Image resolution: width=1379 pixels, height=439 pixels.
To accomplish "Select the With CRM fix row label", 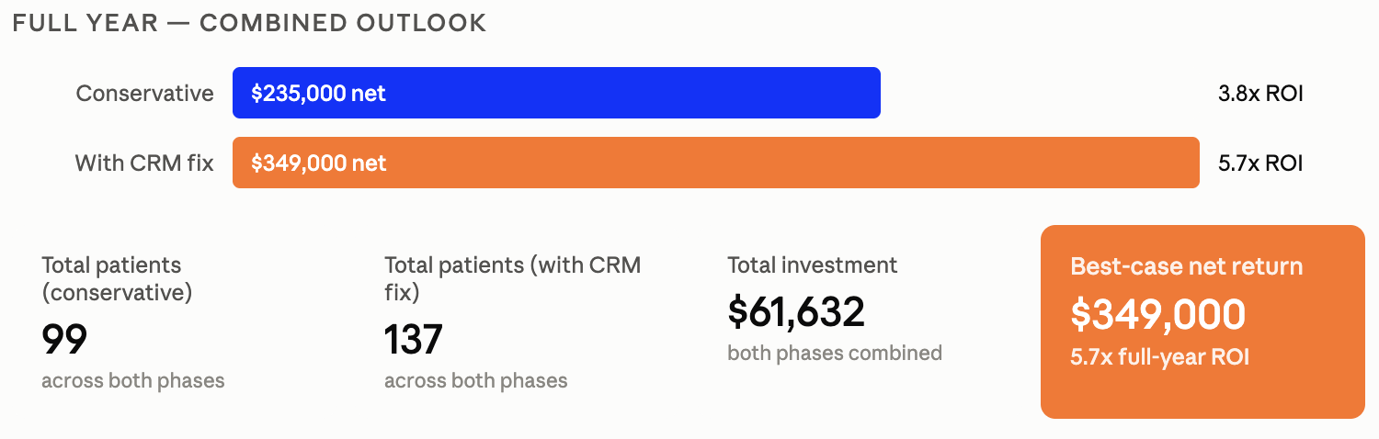I will click(144, 163).
